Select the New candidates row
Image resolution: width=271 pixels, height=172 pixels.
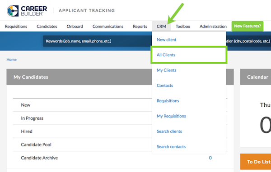tap(120, 105)
